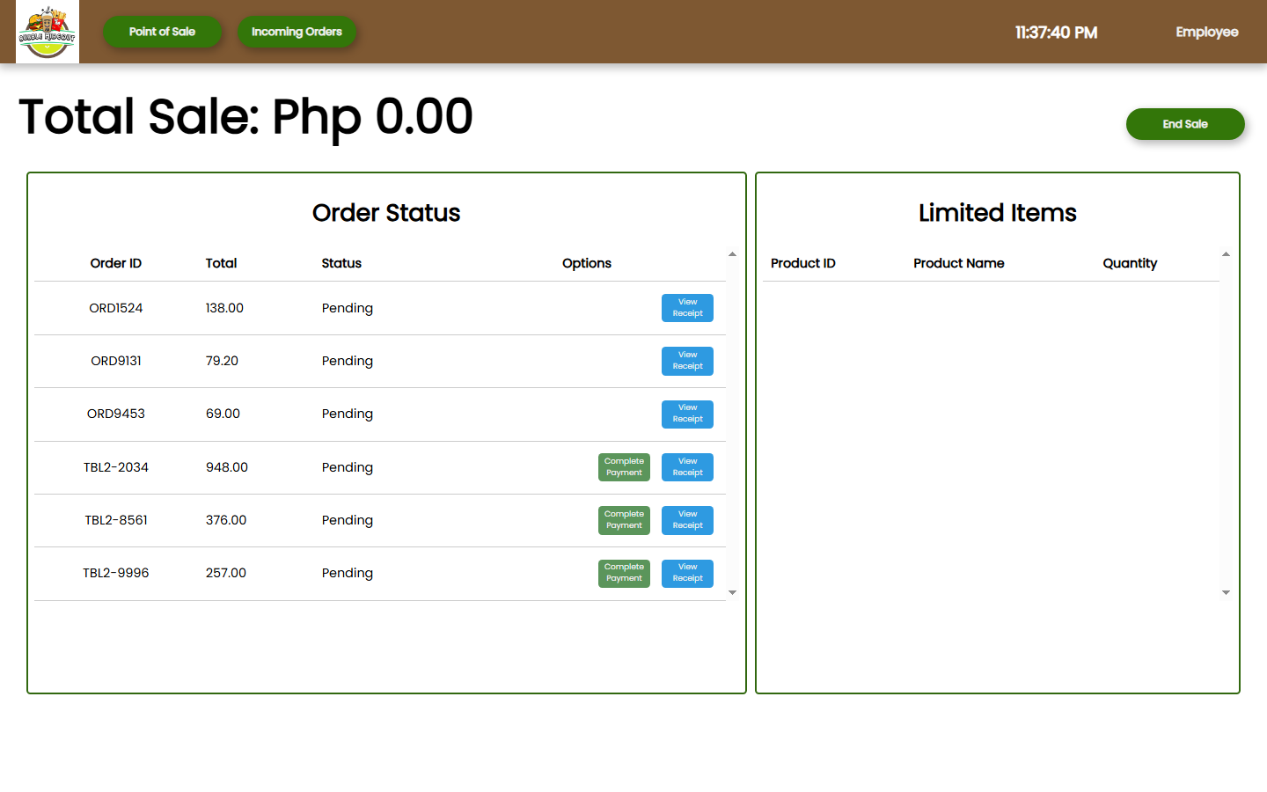Click the Employee account label

(x=1206, y=32)
